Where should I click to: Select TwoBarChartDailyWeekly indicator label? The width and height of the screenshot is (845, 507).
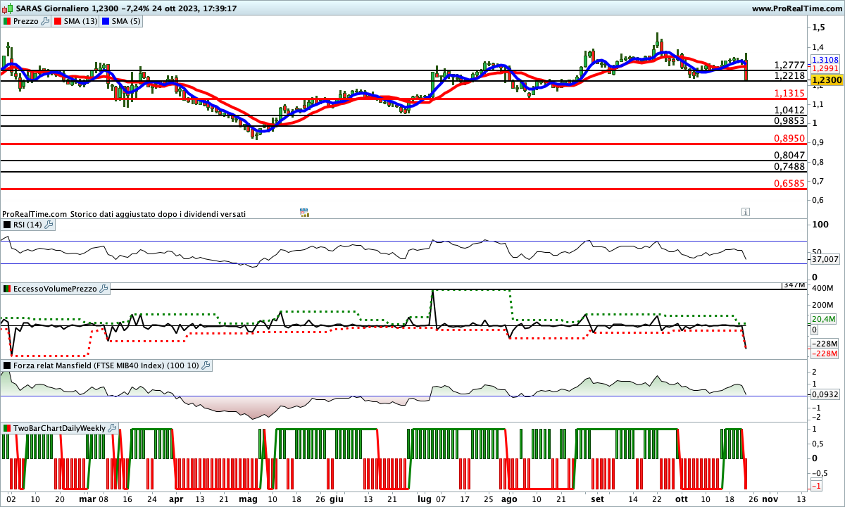[59, 428]
